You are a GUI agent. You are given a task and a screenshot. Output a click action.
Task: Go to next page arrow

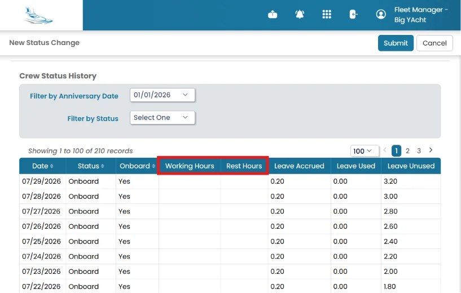(431, 150)
